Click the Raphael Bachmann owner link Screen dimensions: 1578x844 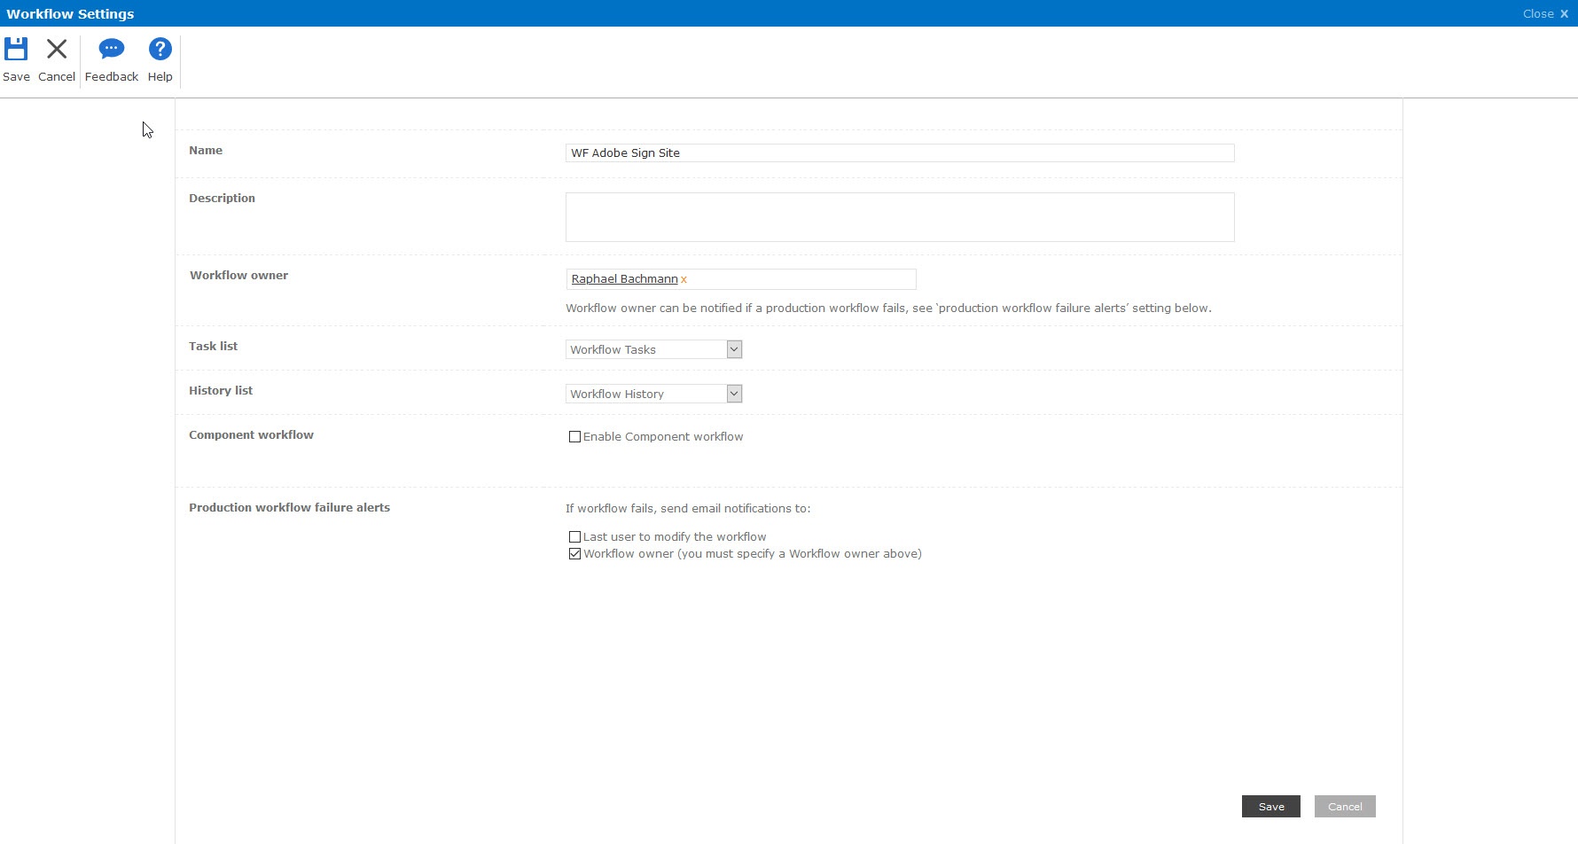tap(624, 278)
